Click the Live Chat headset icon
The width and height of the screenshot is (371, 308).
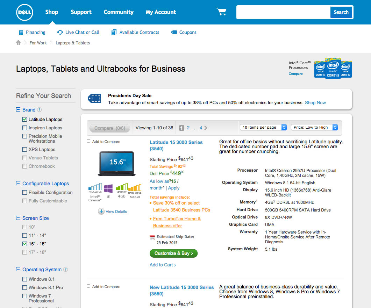(x=60, y=33)
